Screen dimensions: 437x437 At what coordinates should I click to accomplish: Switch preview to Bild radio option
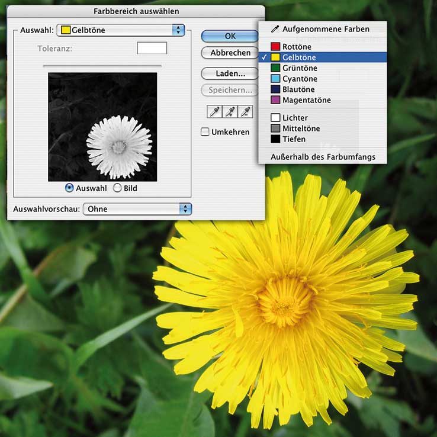tap(117, 188)
